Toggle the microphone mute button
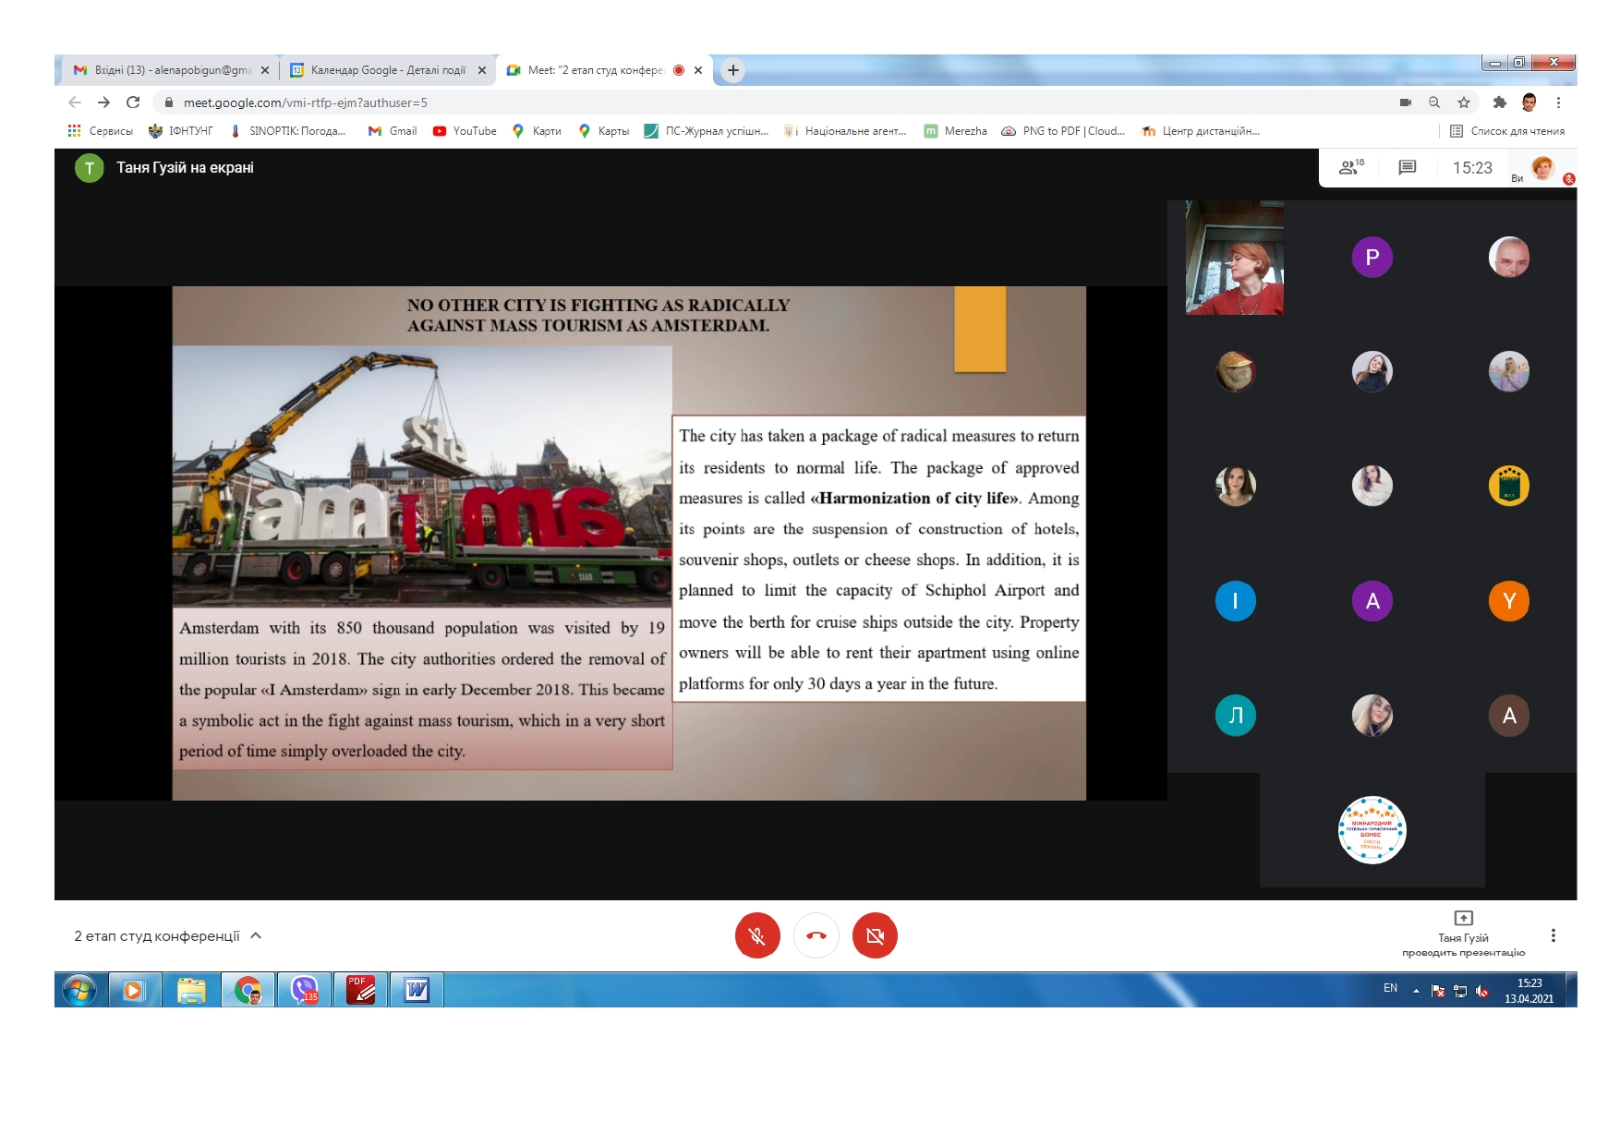Image resolution: width=1620 pixels, height=1145 pixels. 756,935
